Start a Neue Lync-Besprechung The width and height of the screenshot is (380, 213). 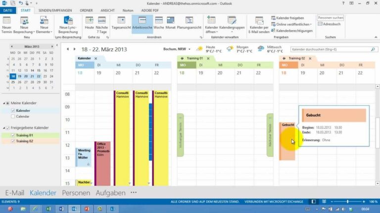(68, 25)
